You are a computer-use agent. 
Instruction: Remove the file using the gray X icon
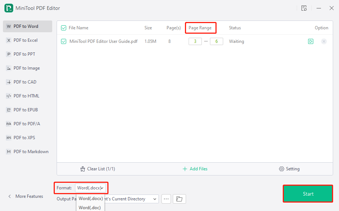pos(324,41)
